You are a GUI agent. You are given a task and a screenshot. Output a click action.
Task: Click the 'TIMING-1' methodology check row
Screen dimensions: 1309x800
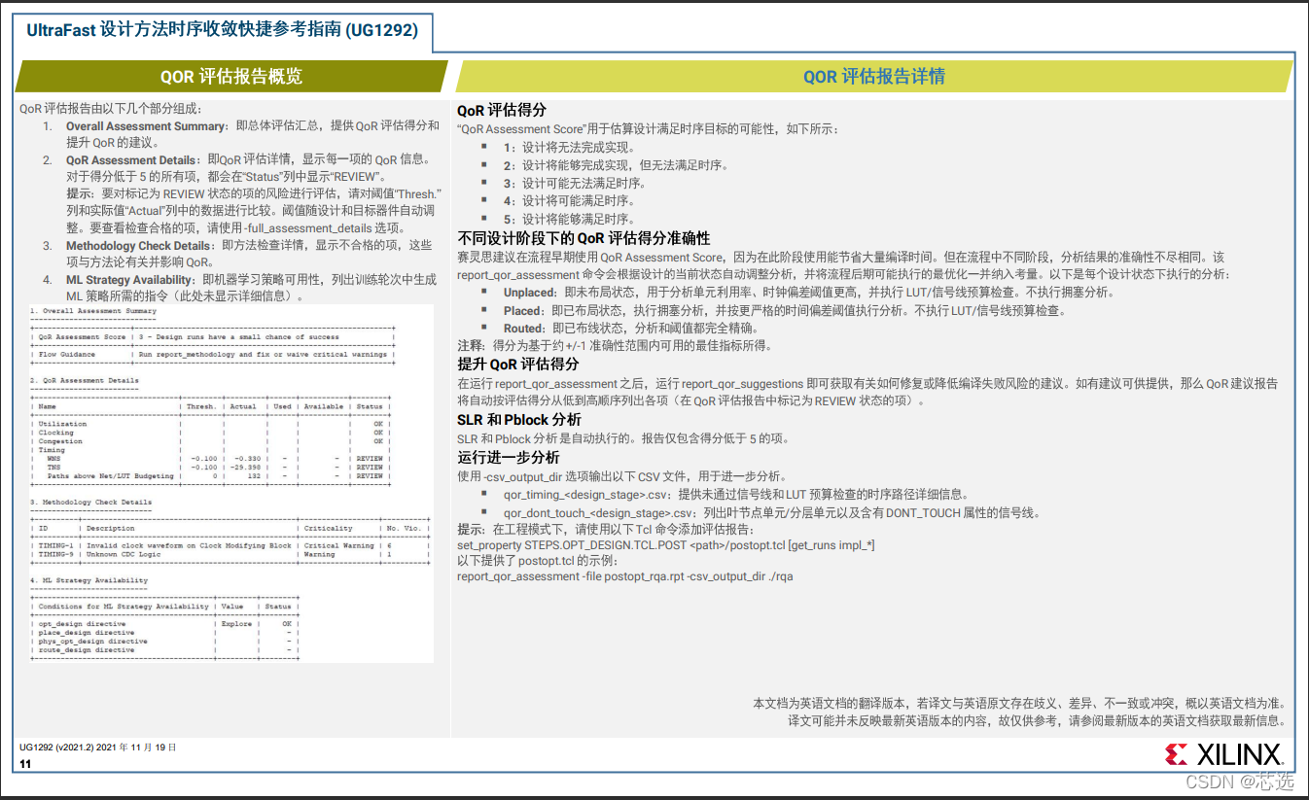(x=230, y=546)
